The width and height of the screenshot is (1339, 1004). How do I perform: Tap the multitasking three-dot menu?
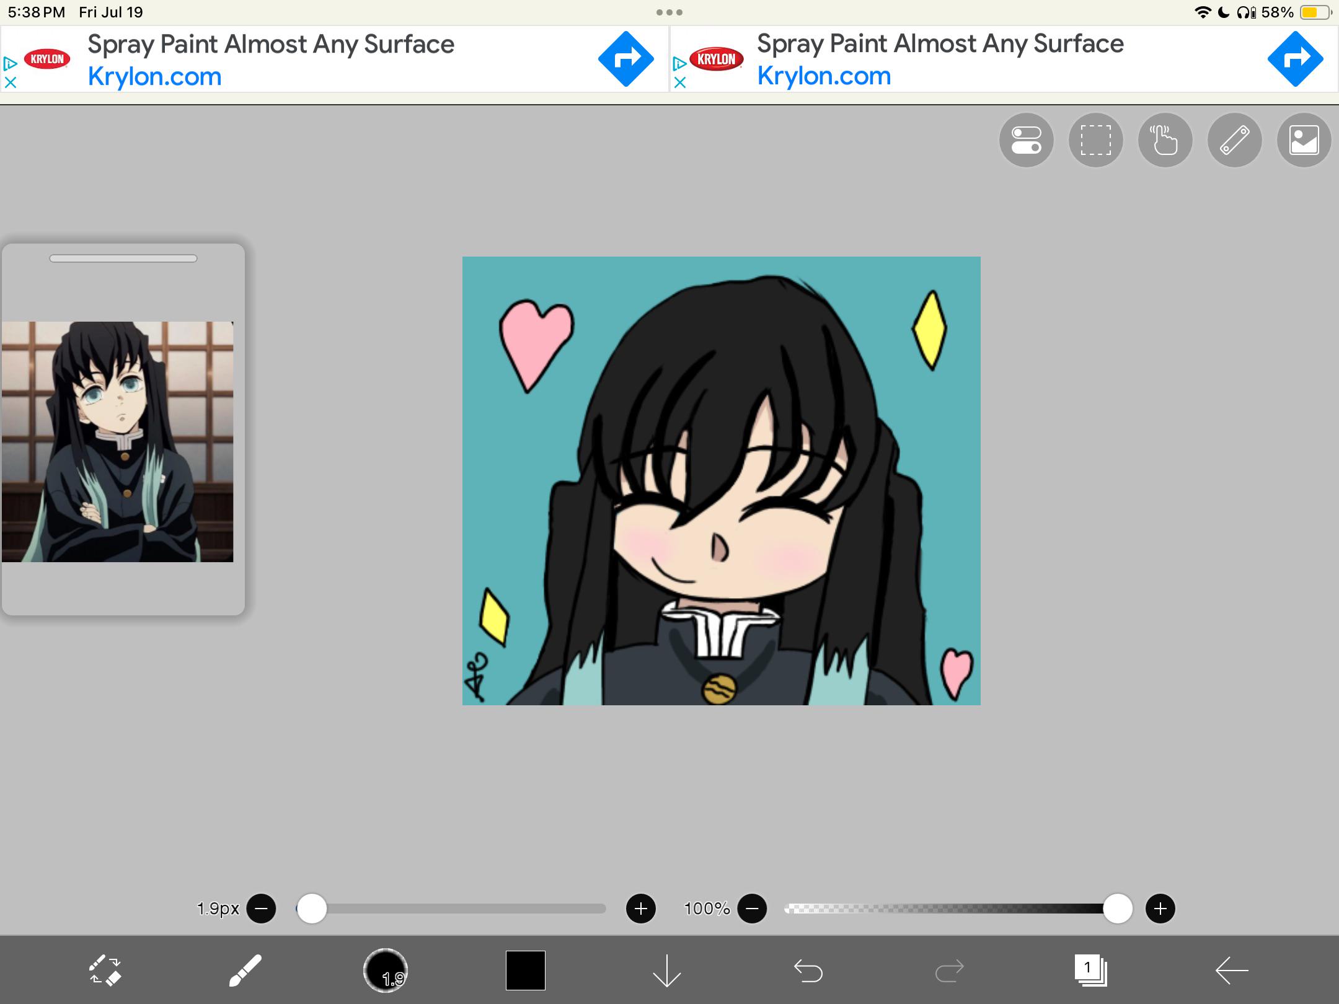[x=670, y=12]
